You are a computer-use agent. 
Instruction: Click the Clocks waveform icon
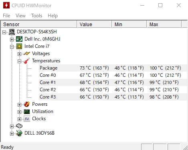[x=27, y=119]
